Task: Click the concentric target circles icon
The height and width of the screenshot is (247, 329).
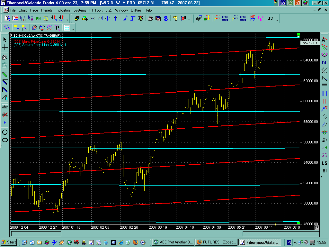Action: click(34, 28)
